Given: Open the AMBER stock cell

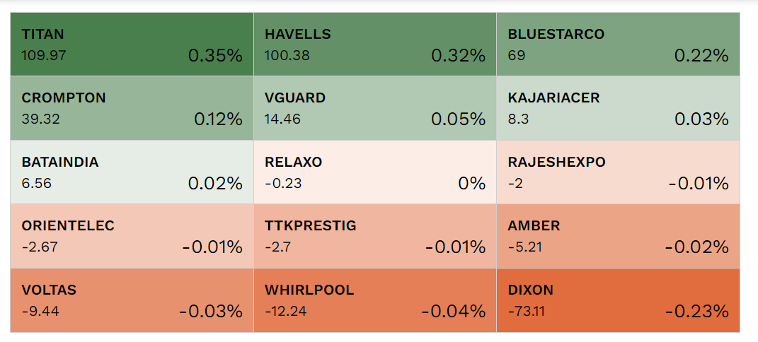Looking at the screenshot, I should (618, 236).
